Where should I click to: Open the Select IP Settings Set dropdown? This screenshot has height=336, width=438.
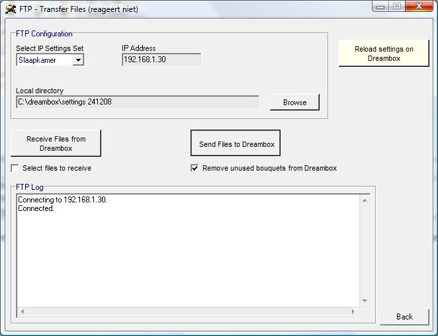[78, 60]
